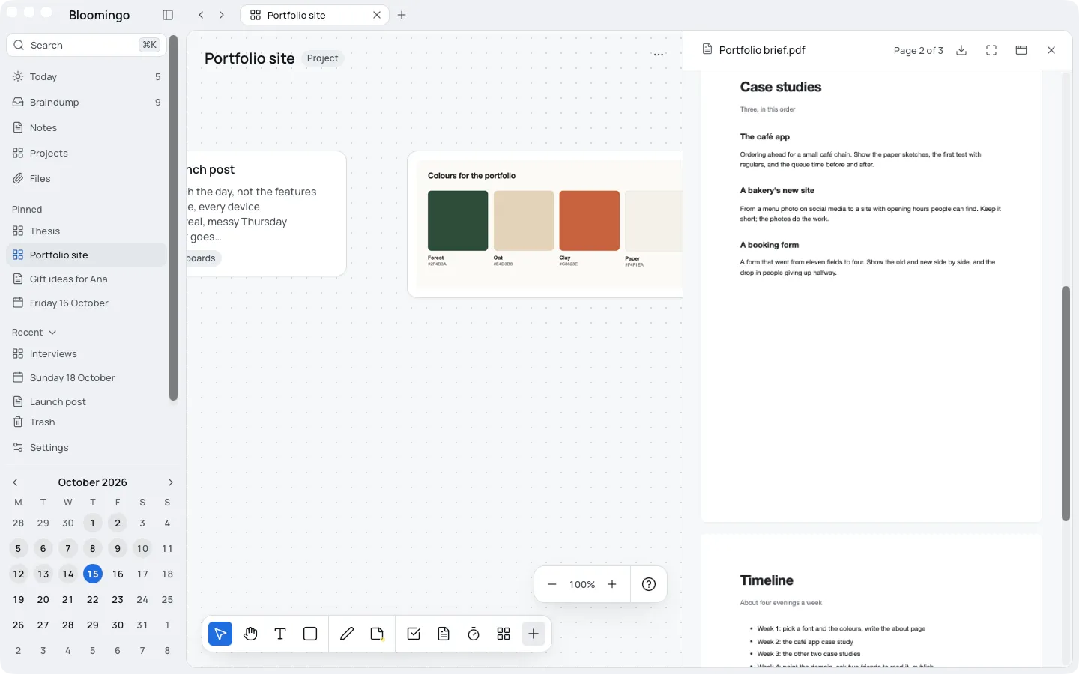This screenshot has width=1079, height=674.
Task: Select the hand pan tool
Action: tap(250, 634)
